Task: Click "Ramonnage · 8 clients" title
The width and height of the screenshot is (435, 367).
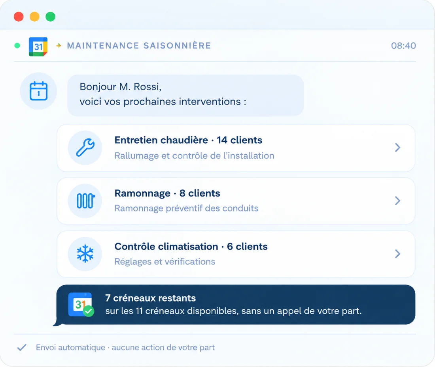Action: (x=167, y=193)
